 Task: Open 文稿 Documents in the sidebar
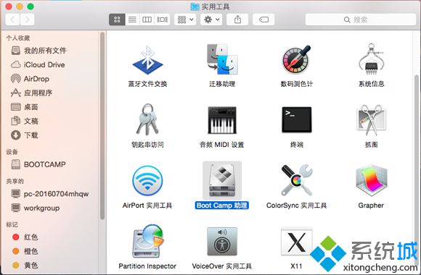[x=25, y=121]
